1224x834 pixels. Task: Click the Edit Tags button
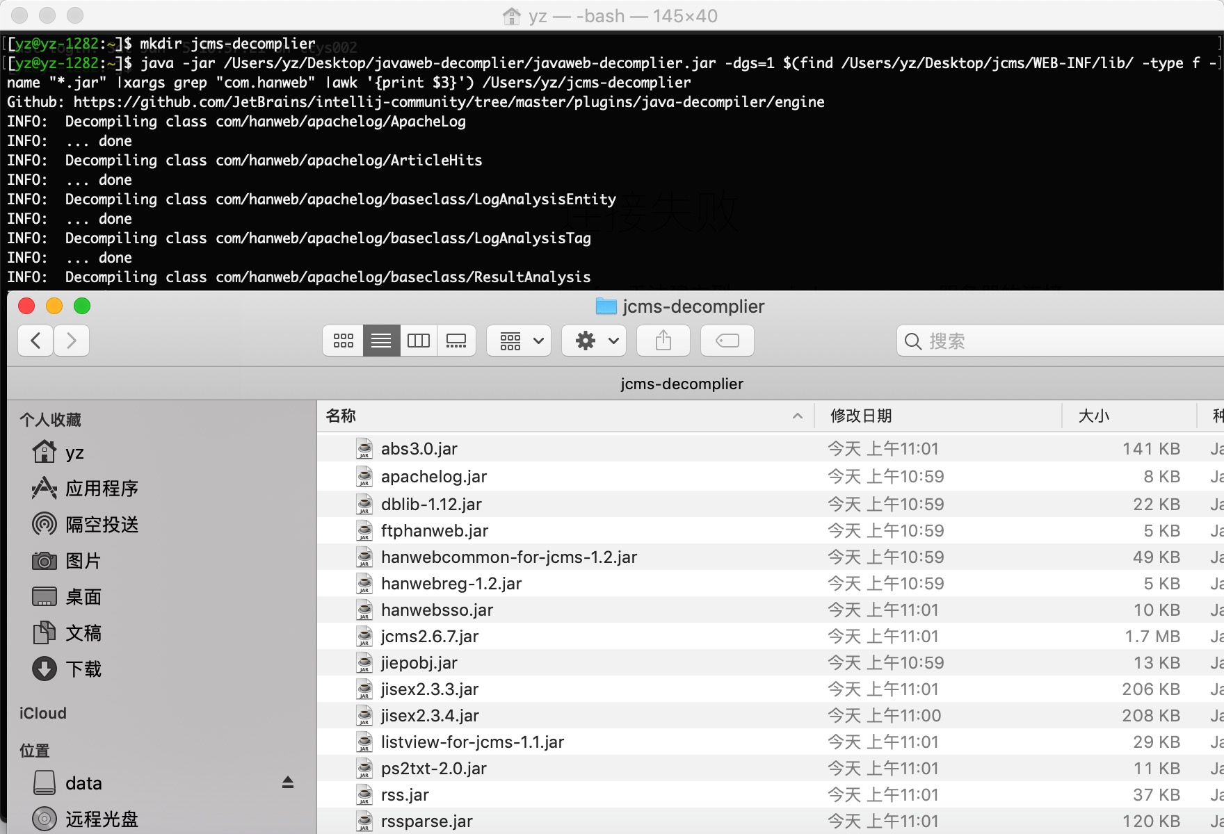tap(727, 341)
